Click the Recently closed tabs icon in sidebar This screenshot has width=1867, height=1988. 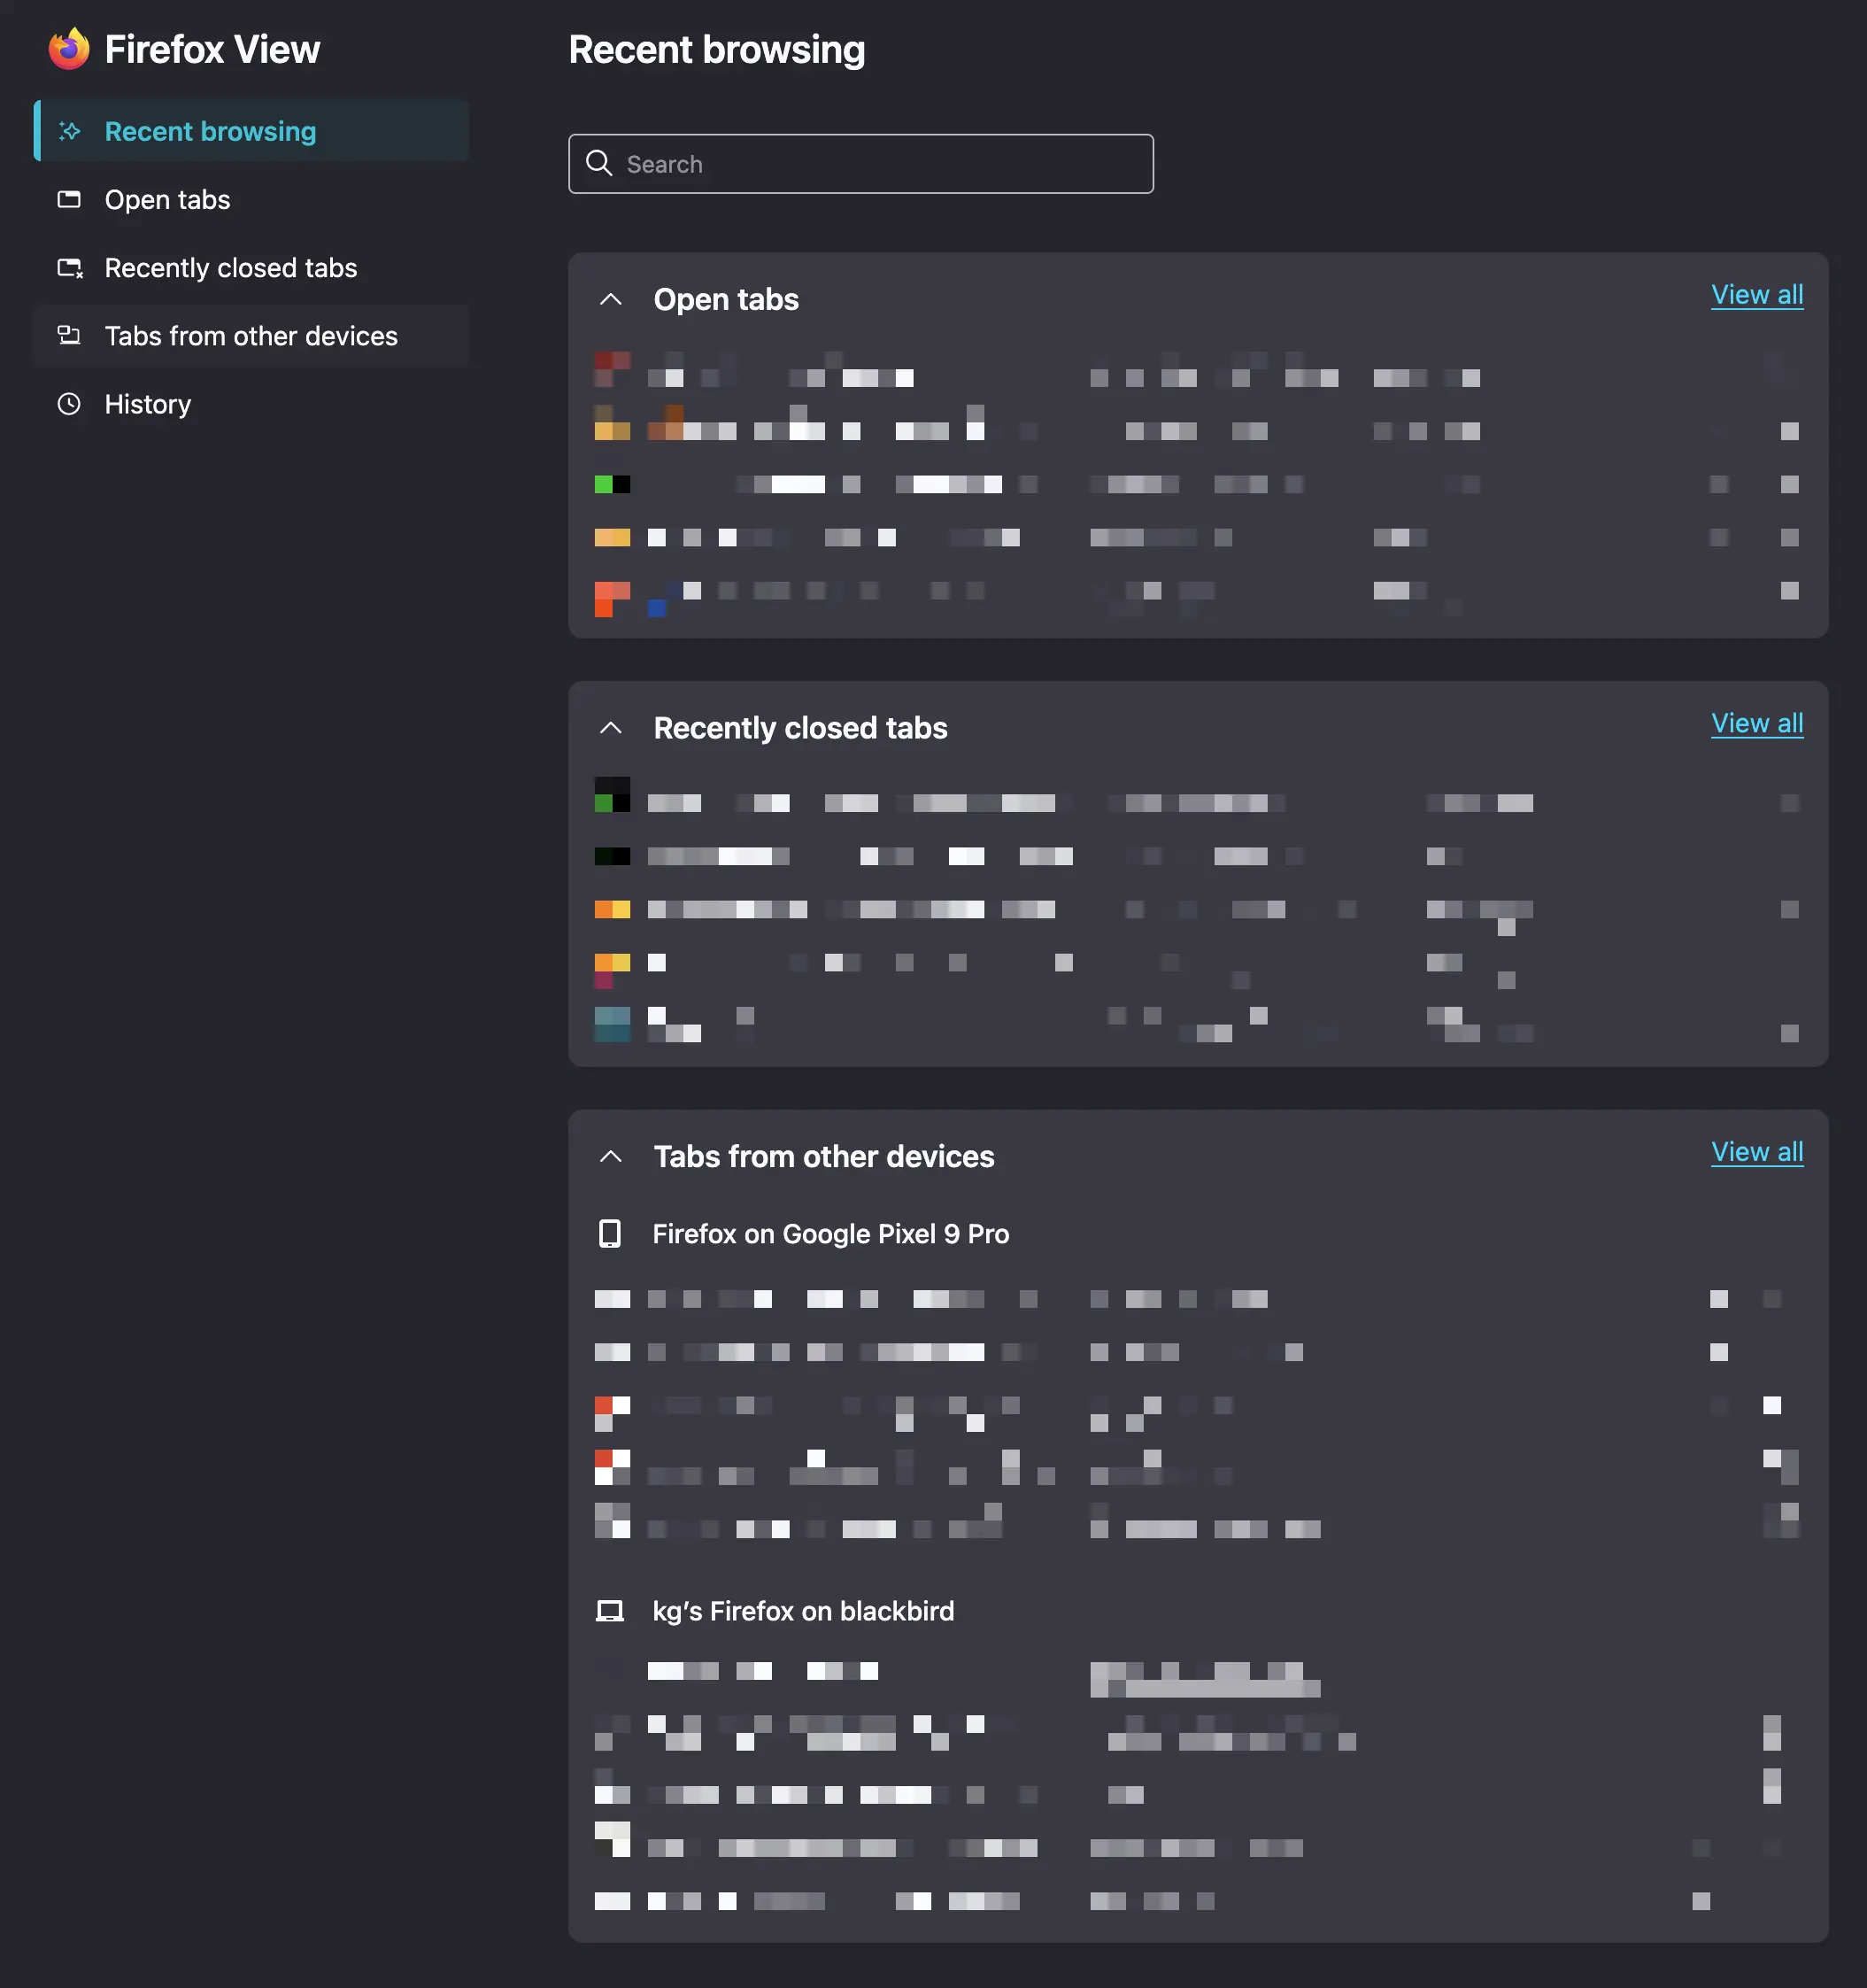pyautogui.click(x=70, y=267)
